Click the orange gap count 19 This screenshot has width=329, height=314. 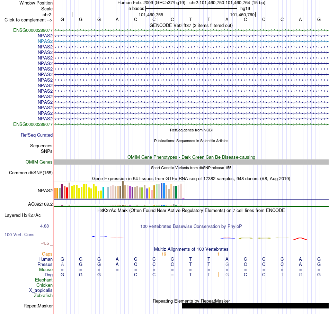coord(164,254)
